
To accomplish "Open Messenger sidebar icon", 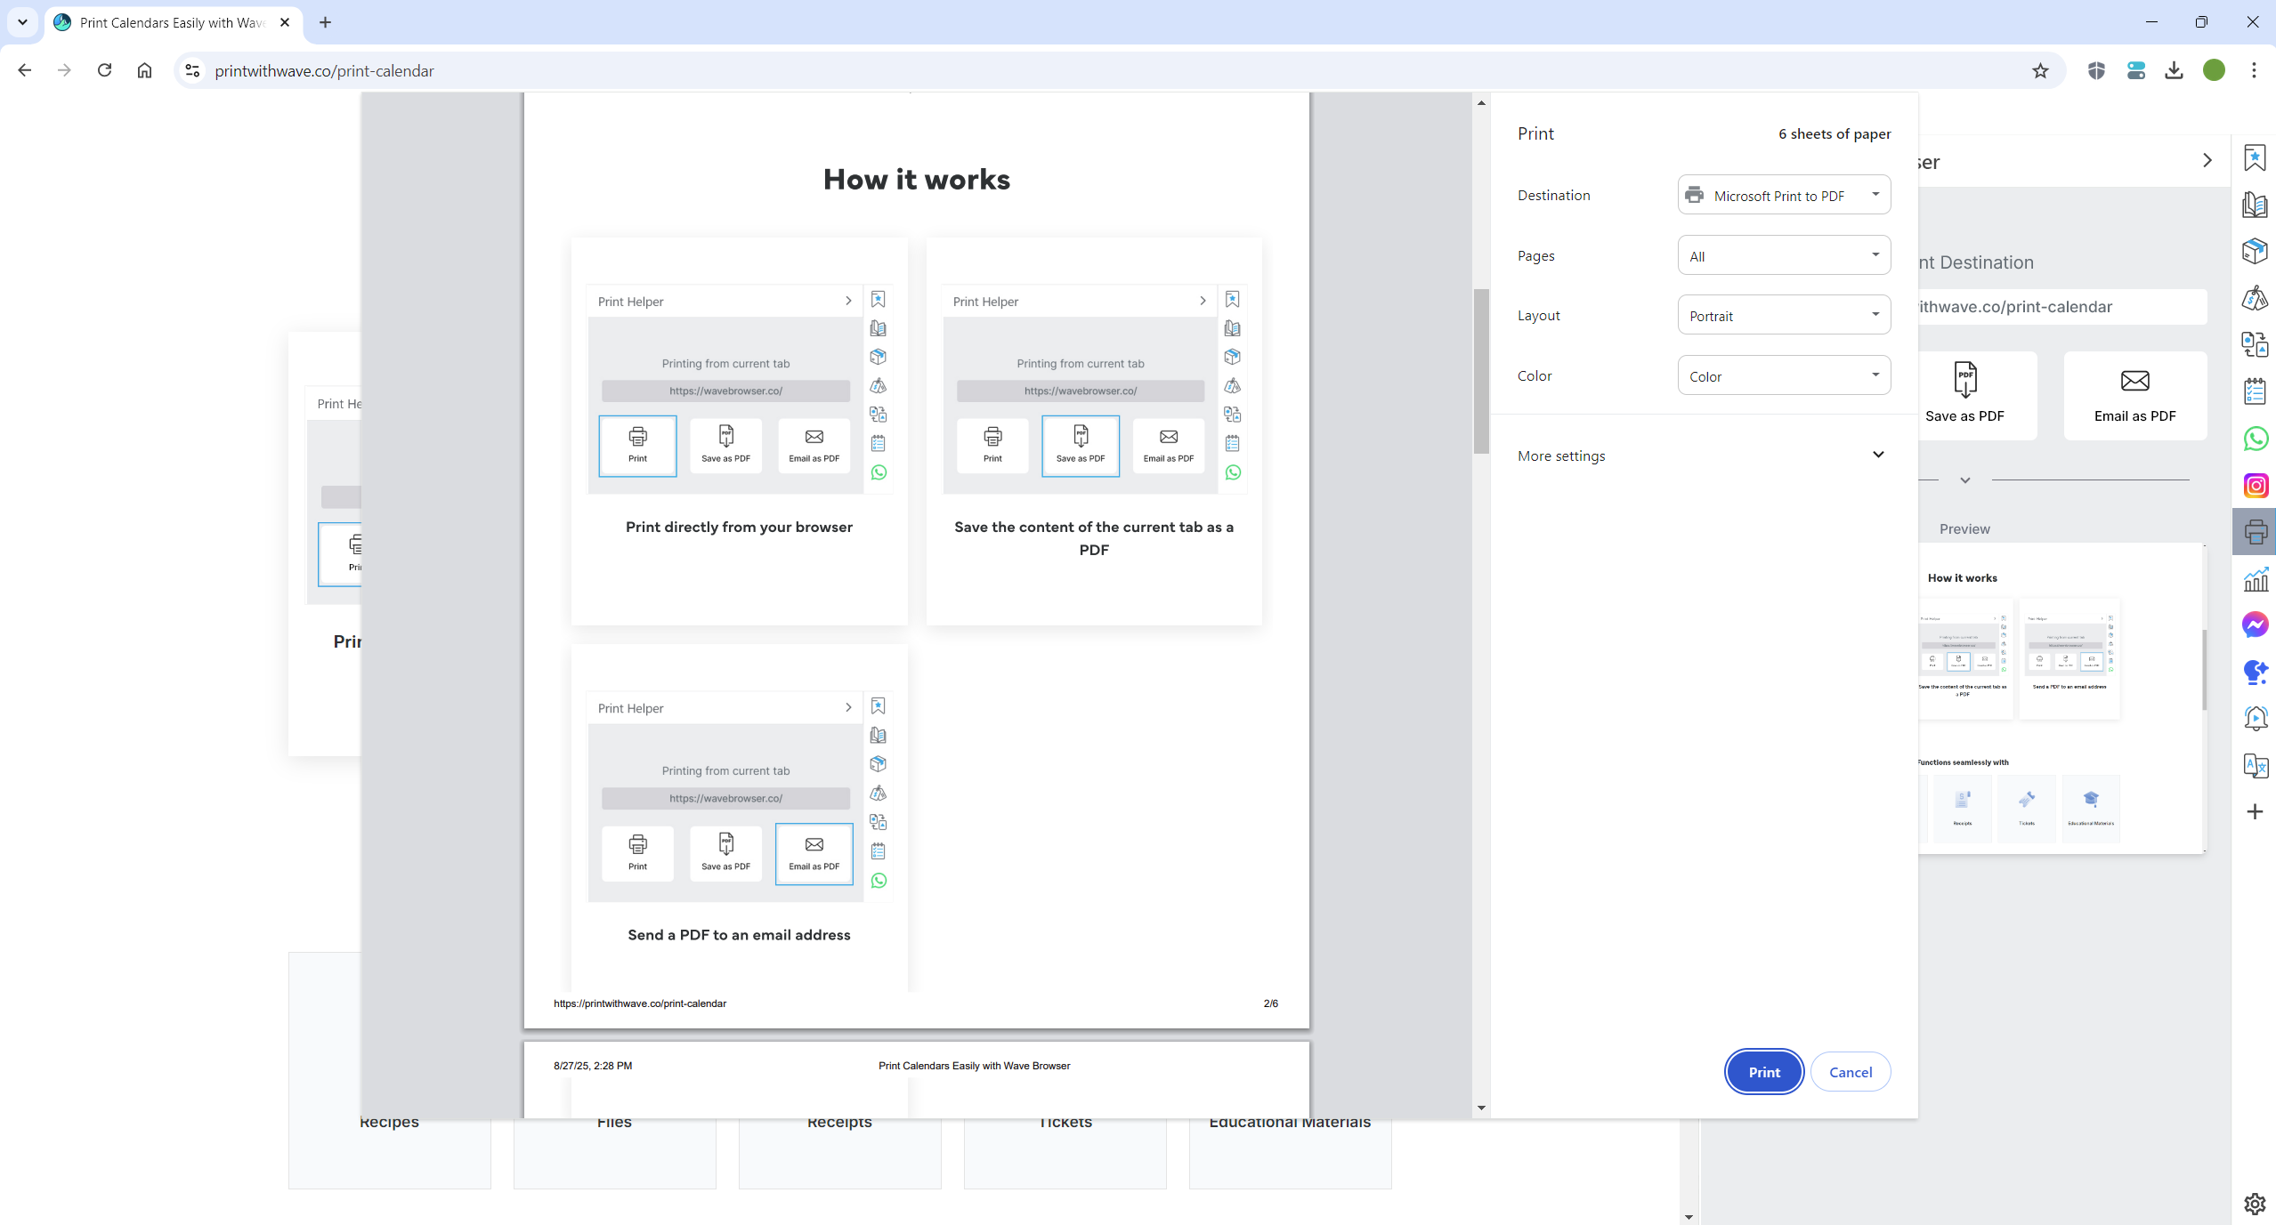I will click(2255, 625).
